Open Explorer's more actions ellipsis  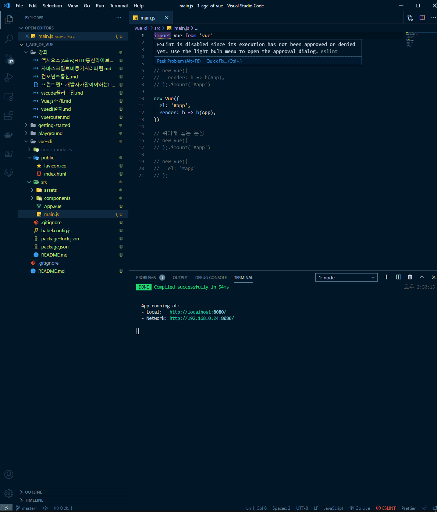[119, 17]
